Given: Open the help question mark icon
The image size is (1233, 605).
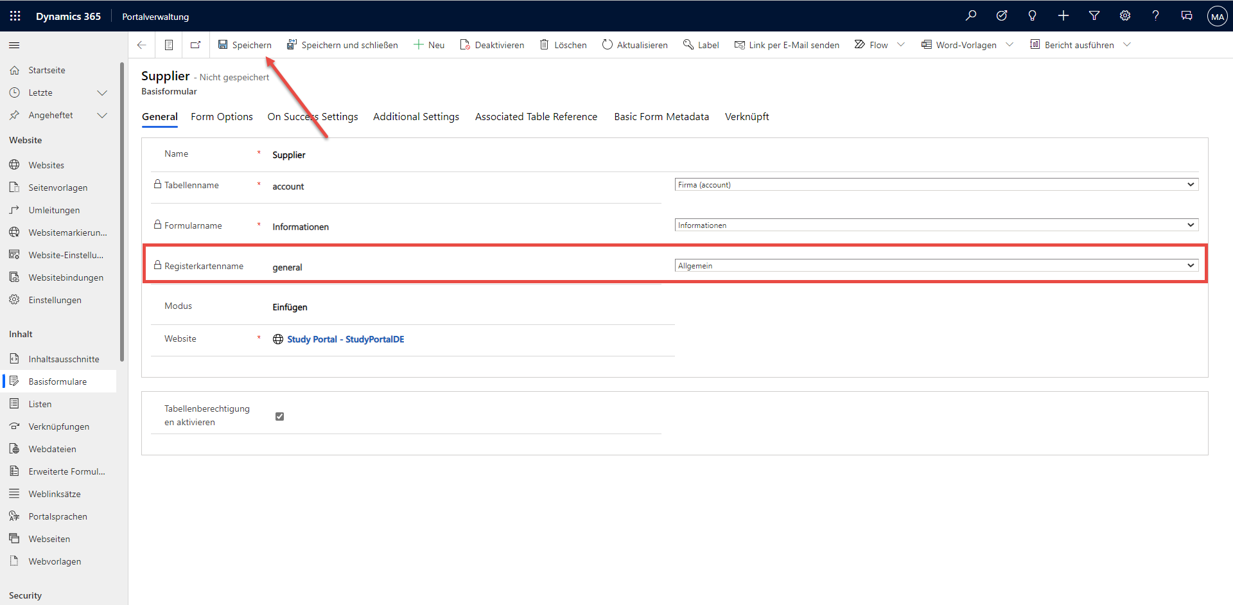Looking at the screenshot, I should pos(1156,16).
